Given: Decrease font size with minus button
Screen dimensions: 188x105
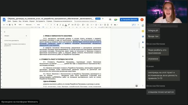Looking at the screenshot, I should pos(48,25).
